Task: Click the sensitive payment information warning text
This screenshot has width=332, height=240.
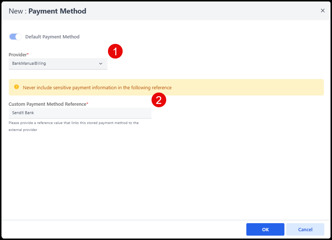Action: pos(97,88)
